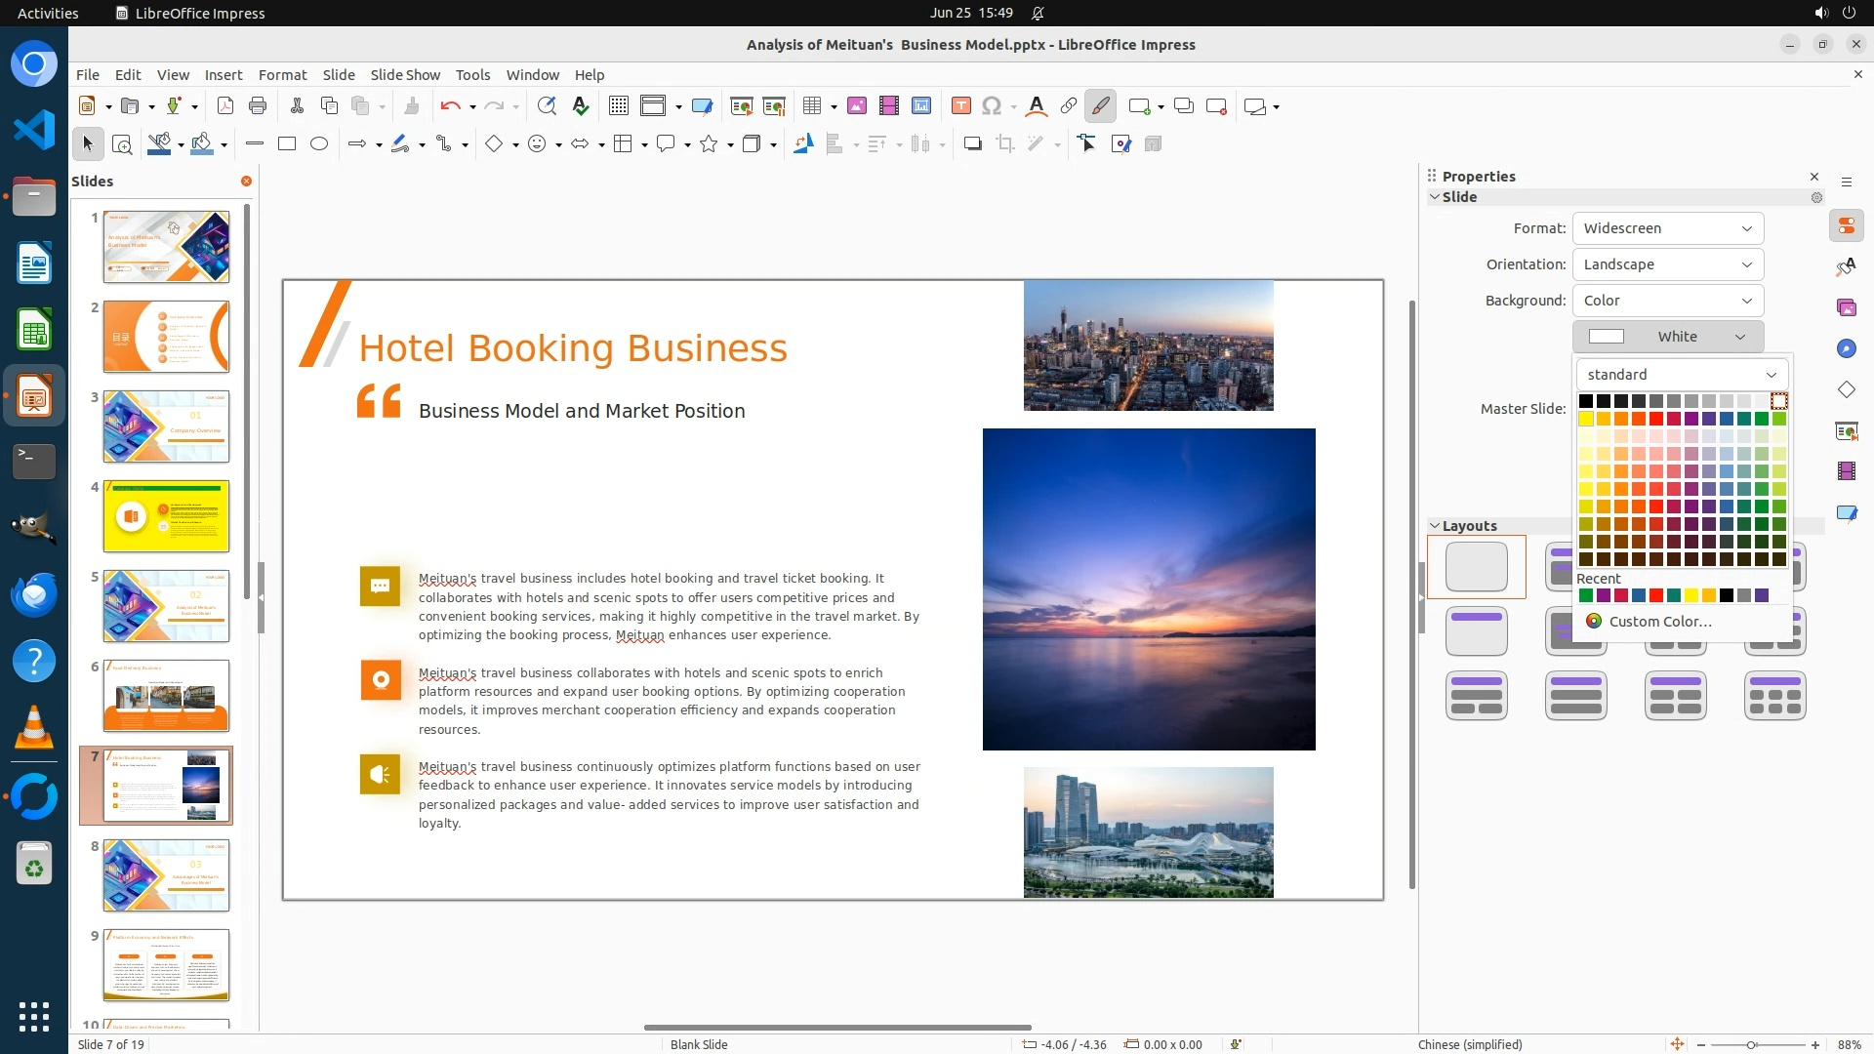Click the Insert Table icon

pyautogui.click(x=811, y=106)
